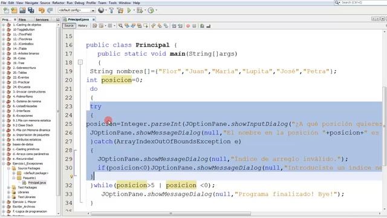
Task: Click the Toggle Bookmark icon
Action: (x=166, y=25)
